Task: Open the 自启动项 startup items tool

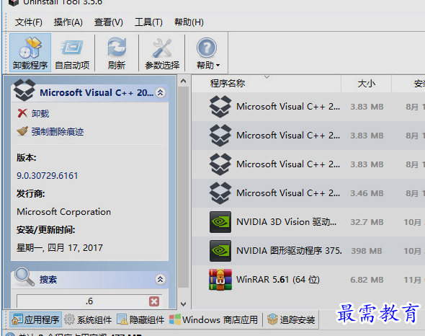Action: pyautogui.click(x=72, y=53)
